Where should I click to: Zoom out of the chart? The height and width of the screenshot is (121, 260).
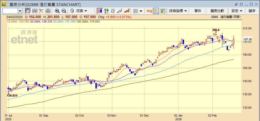64,11
